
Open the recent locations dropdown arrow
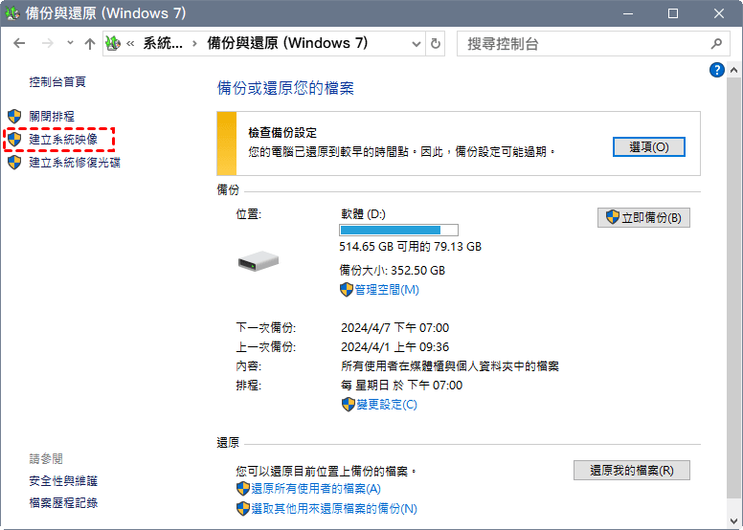(x=70, y=44)
